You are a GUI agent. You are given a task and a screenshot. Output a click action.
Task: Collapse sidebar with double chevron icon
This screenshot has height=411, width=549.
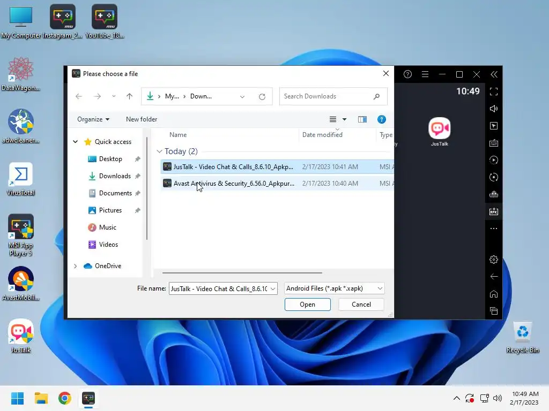494,74
